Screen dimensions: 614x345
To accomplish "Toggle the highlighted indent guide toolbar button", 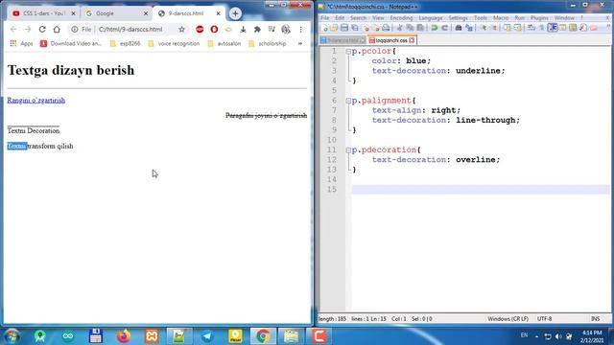I will point(553,28).
